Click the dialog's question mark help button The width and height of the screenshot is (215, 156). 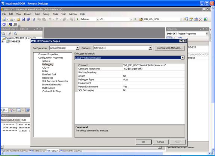pyautogui.click(x=181, y=41)
